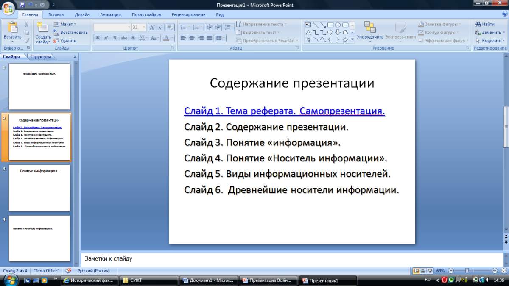Open the Insert (Вставка) ribbon tab
The image size is (509, 286).
pyautogui.click(x=56, y=14)
